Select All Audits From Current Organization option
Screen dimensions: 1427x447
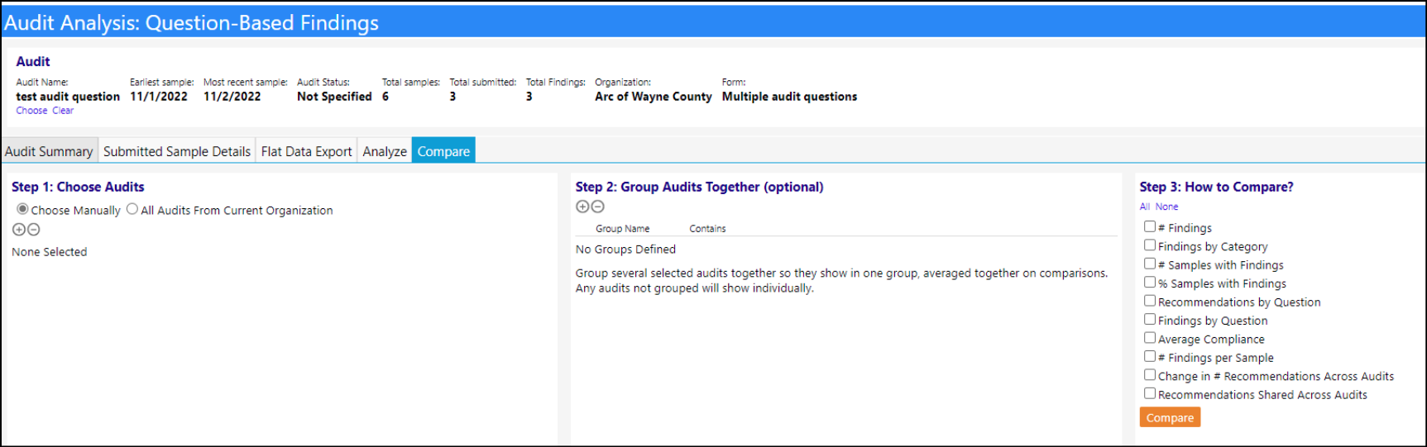tap(132, 209)
